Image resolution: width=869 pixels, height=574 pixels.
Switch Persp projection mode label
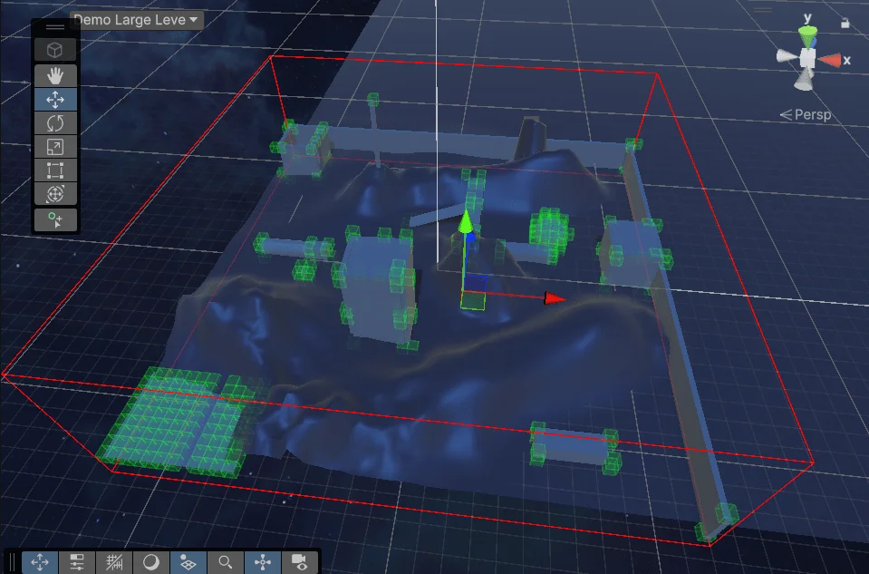[x=806, y=115]
